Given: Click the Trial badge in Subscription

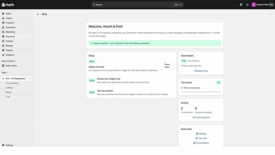Looking at the screenshot, I should 184,61.
